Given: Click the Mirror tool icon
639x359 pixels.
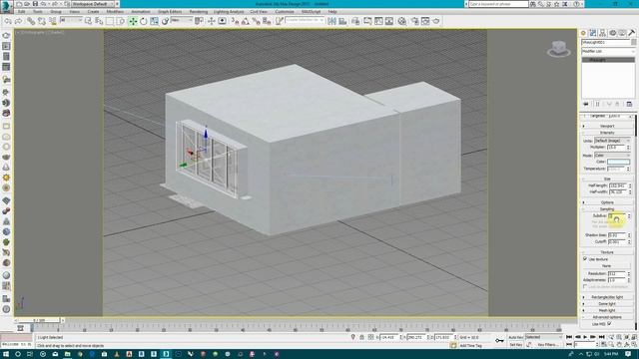Looking at the screenshot, I should (332, 21).
